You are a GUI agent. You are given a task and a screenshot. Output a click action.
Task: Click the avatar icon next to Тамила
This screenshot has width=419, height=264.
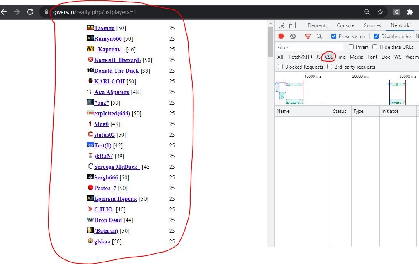pos(90,27)
